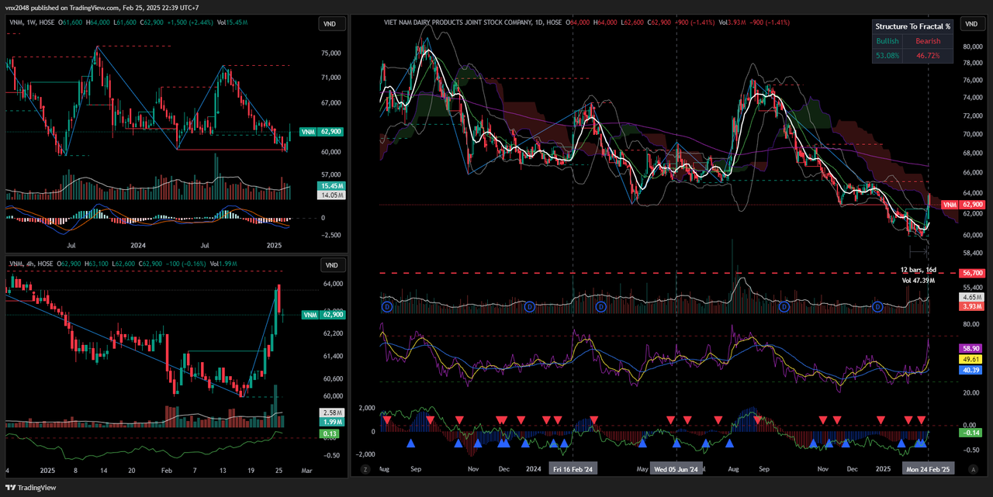Click the Z timezone icon on time axis

point(365,469)
